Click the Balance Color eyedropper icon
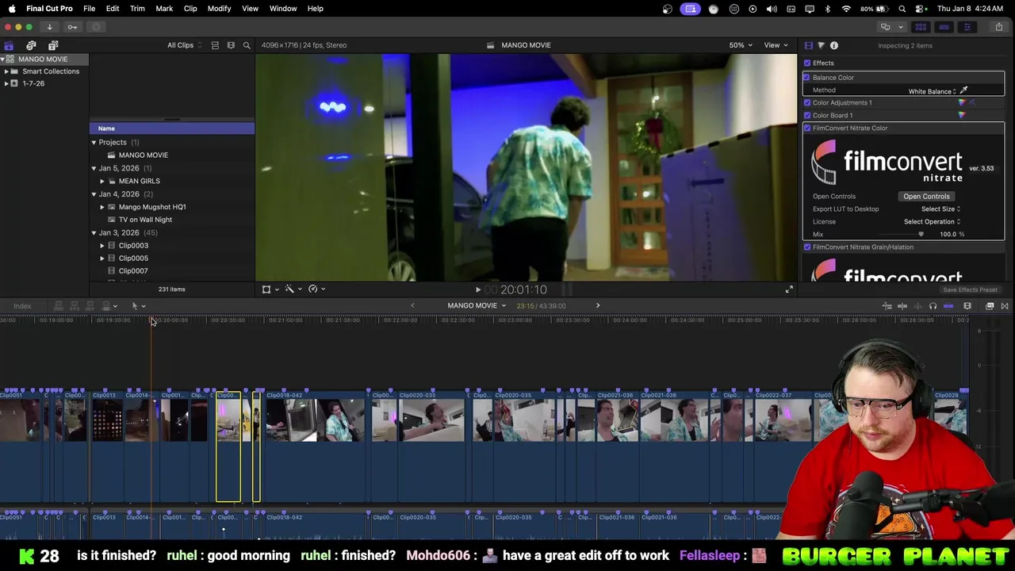 (x=963, y=90)
